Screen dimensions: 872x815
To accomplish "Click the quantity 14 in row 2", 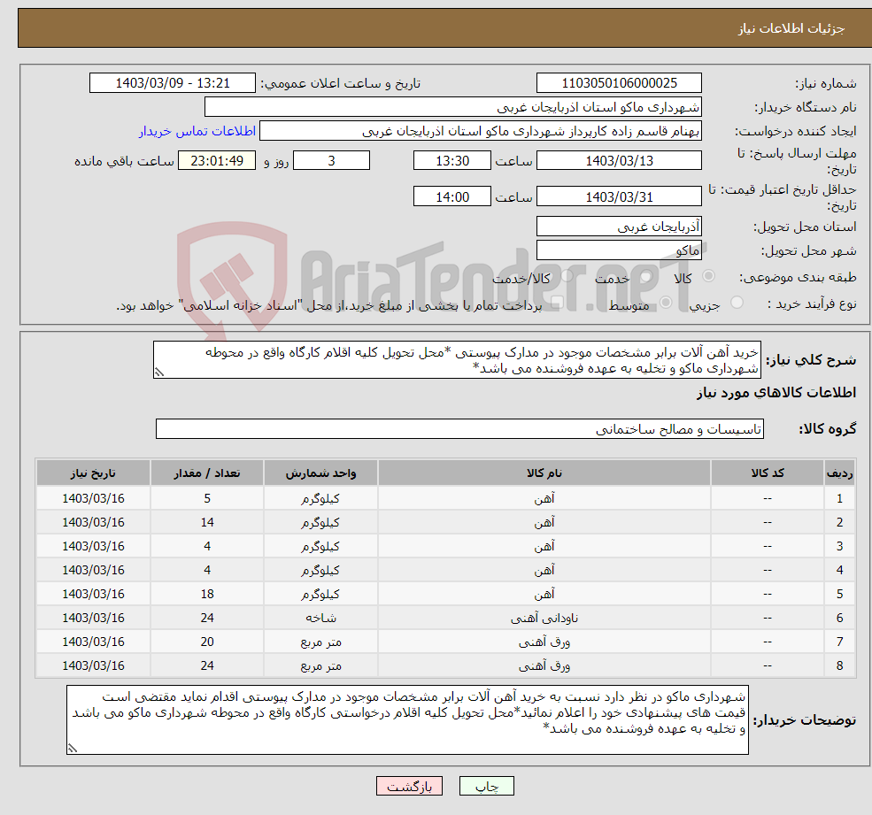I will tap(207, 523).
